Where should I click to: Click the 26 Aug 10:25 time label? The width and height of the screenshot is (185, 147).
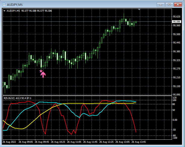pyautogui.click(x=58, y=142)
